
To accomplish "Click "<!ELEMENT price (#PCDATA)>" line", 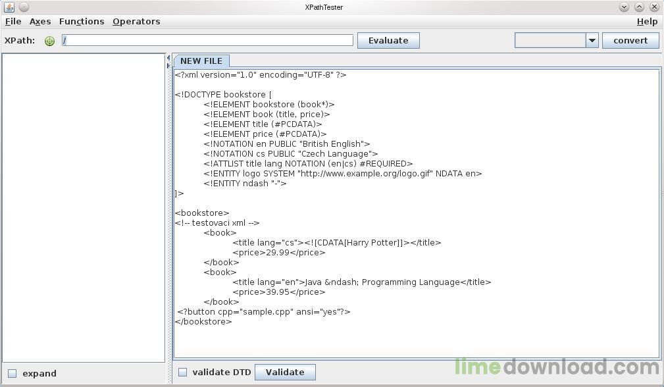I will tap(265, 134).
